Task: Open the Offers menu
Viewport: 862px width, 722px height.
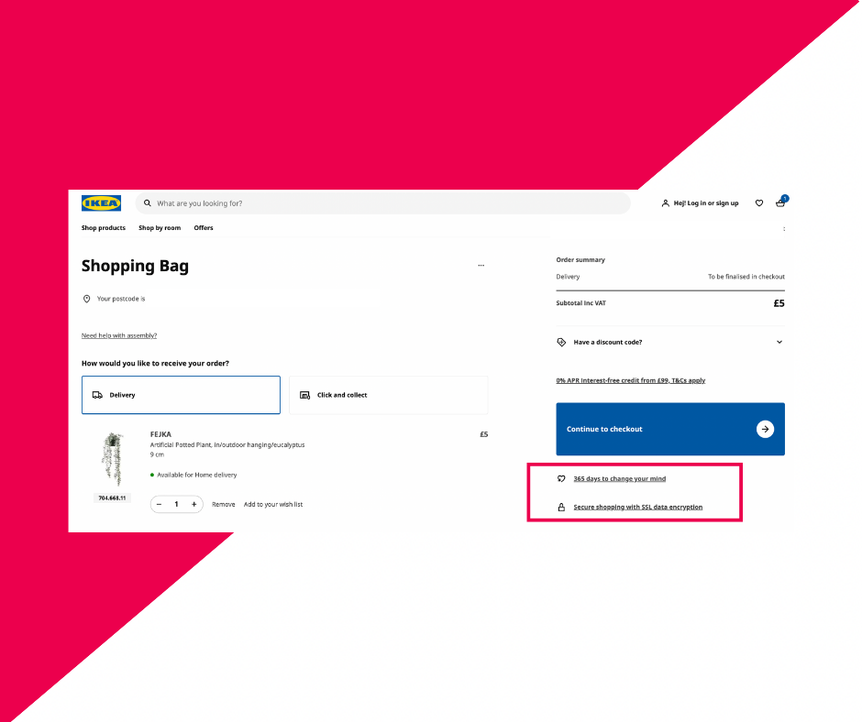Action: click(x=204, y=228)
